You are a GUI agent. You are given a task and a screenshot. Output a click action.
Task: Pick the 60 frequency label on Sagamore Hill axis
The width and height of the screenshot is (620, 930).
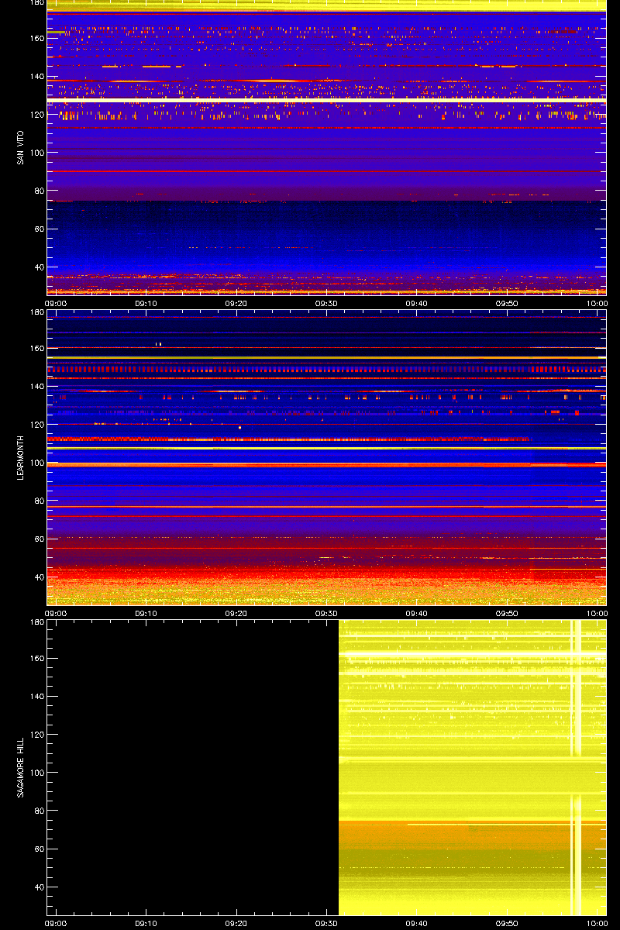pos(38,849)
